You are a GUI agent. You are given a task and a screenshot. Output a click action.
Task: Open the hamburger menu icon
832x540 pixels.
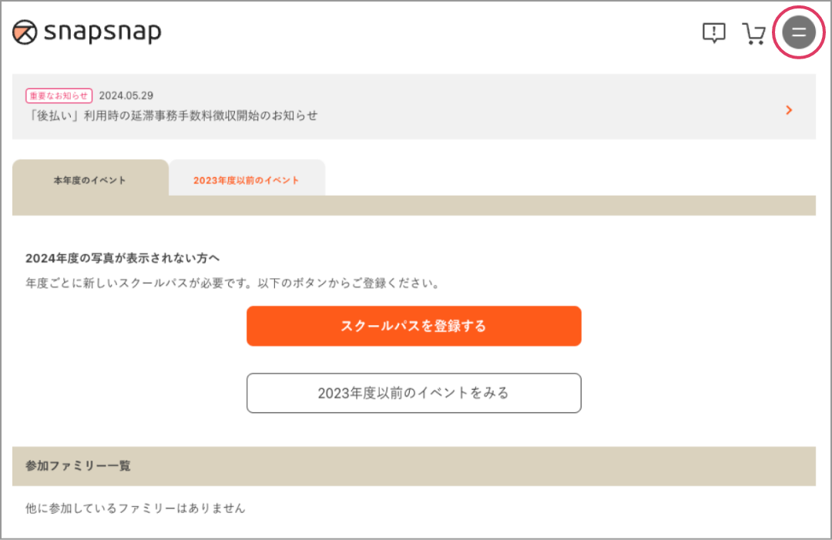(799, 32)
